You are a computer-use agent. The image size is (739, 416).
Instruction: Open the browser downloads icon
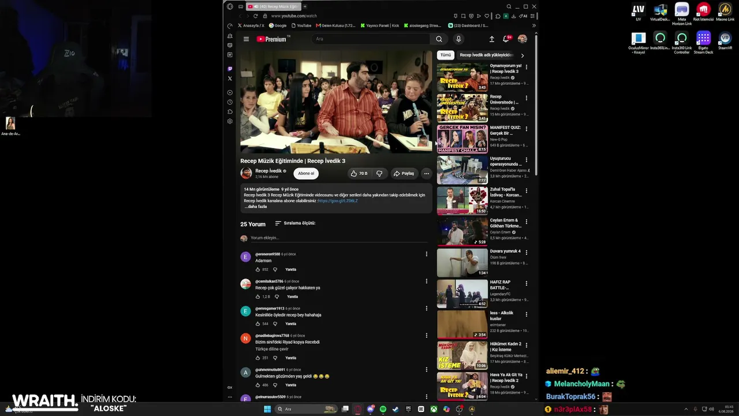coord(514,16)
